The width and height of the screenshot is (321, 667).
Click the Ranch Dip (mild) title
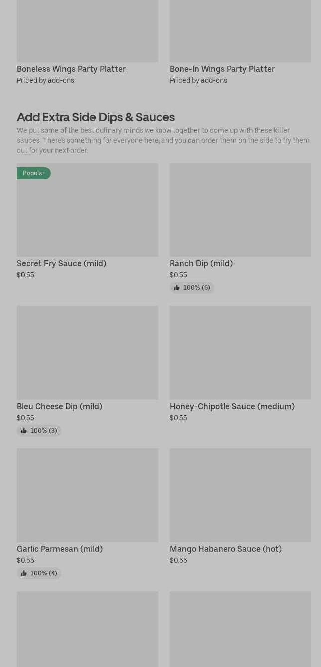pyautogui.click(x=201, y=263)
